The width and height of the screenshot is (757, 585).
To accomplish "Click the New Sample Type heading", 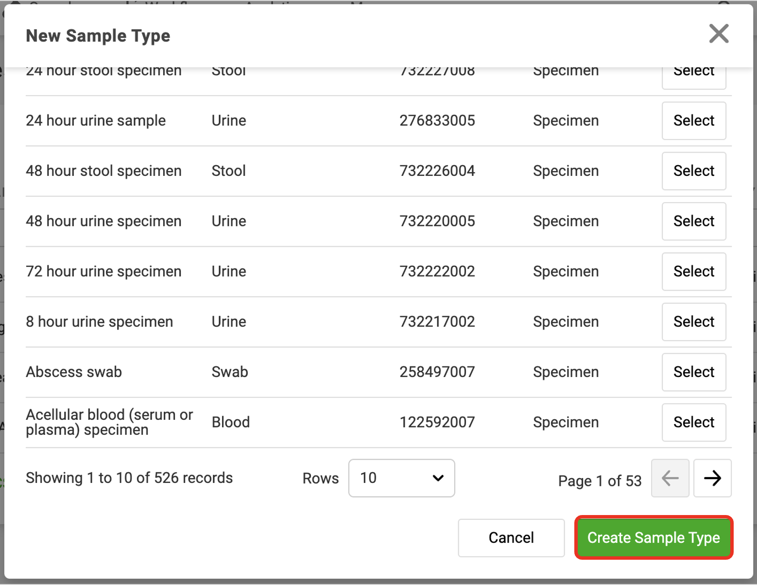I will 98,36.
